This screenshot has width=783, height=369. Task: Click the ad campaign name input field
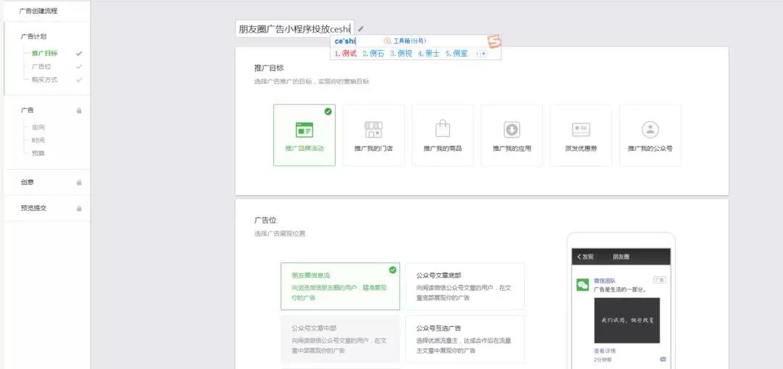click(x=294, y=29)
